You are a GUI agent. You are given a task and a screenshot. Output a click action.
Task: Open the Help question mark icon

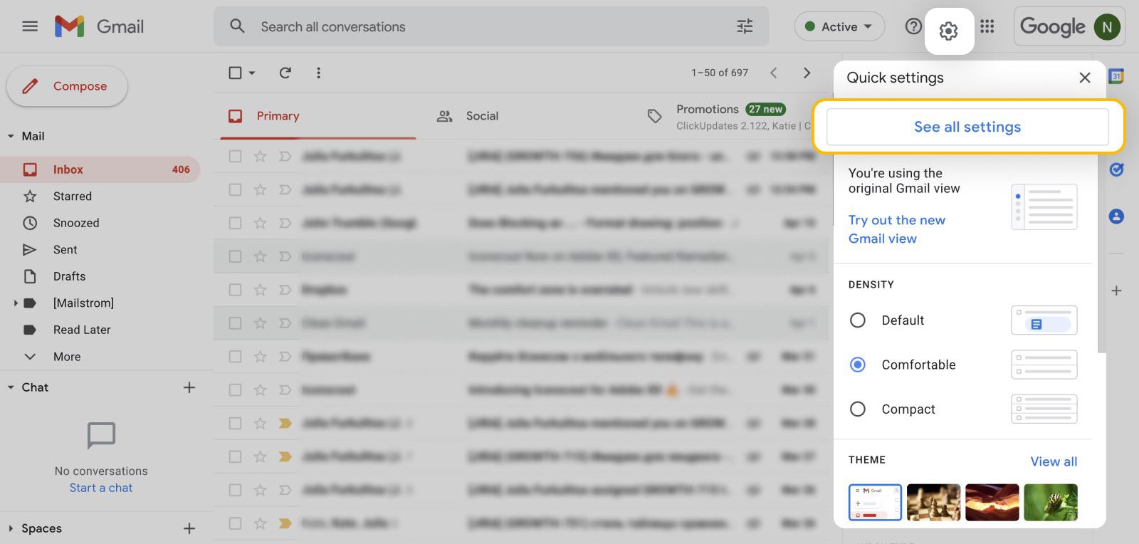pos(913,27)
